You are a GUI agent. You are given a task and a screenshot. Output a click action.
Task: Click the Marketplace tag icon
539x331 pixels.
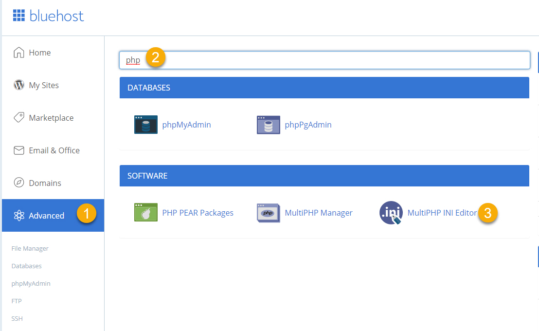tap(19, 117)
